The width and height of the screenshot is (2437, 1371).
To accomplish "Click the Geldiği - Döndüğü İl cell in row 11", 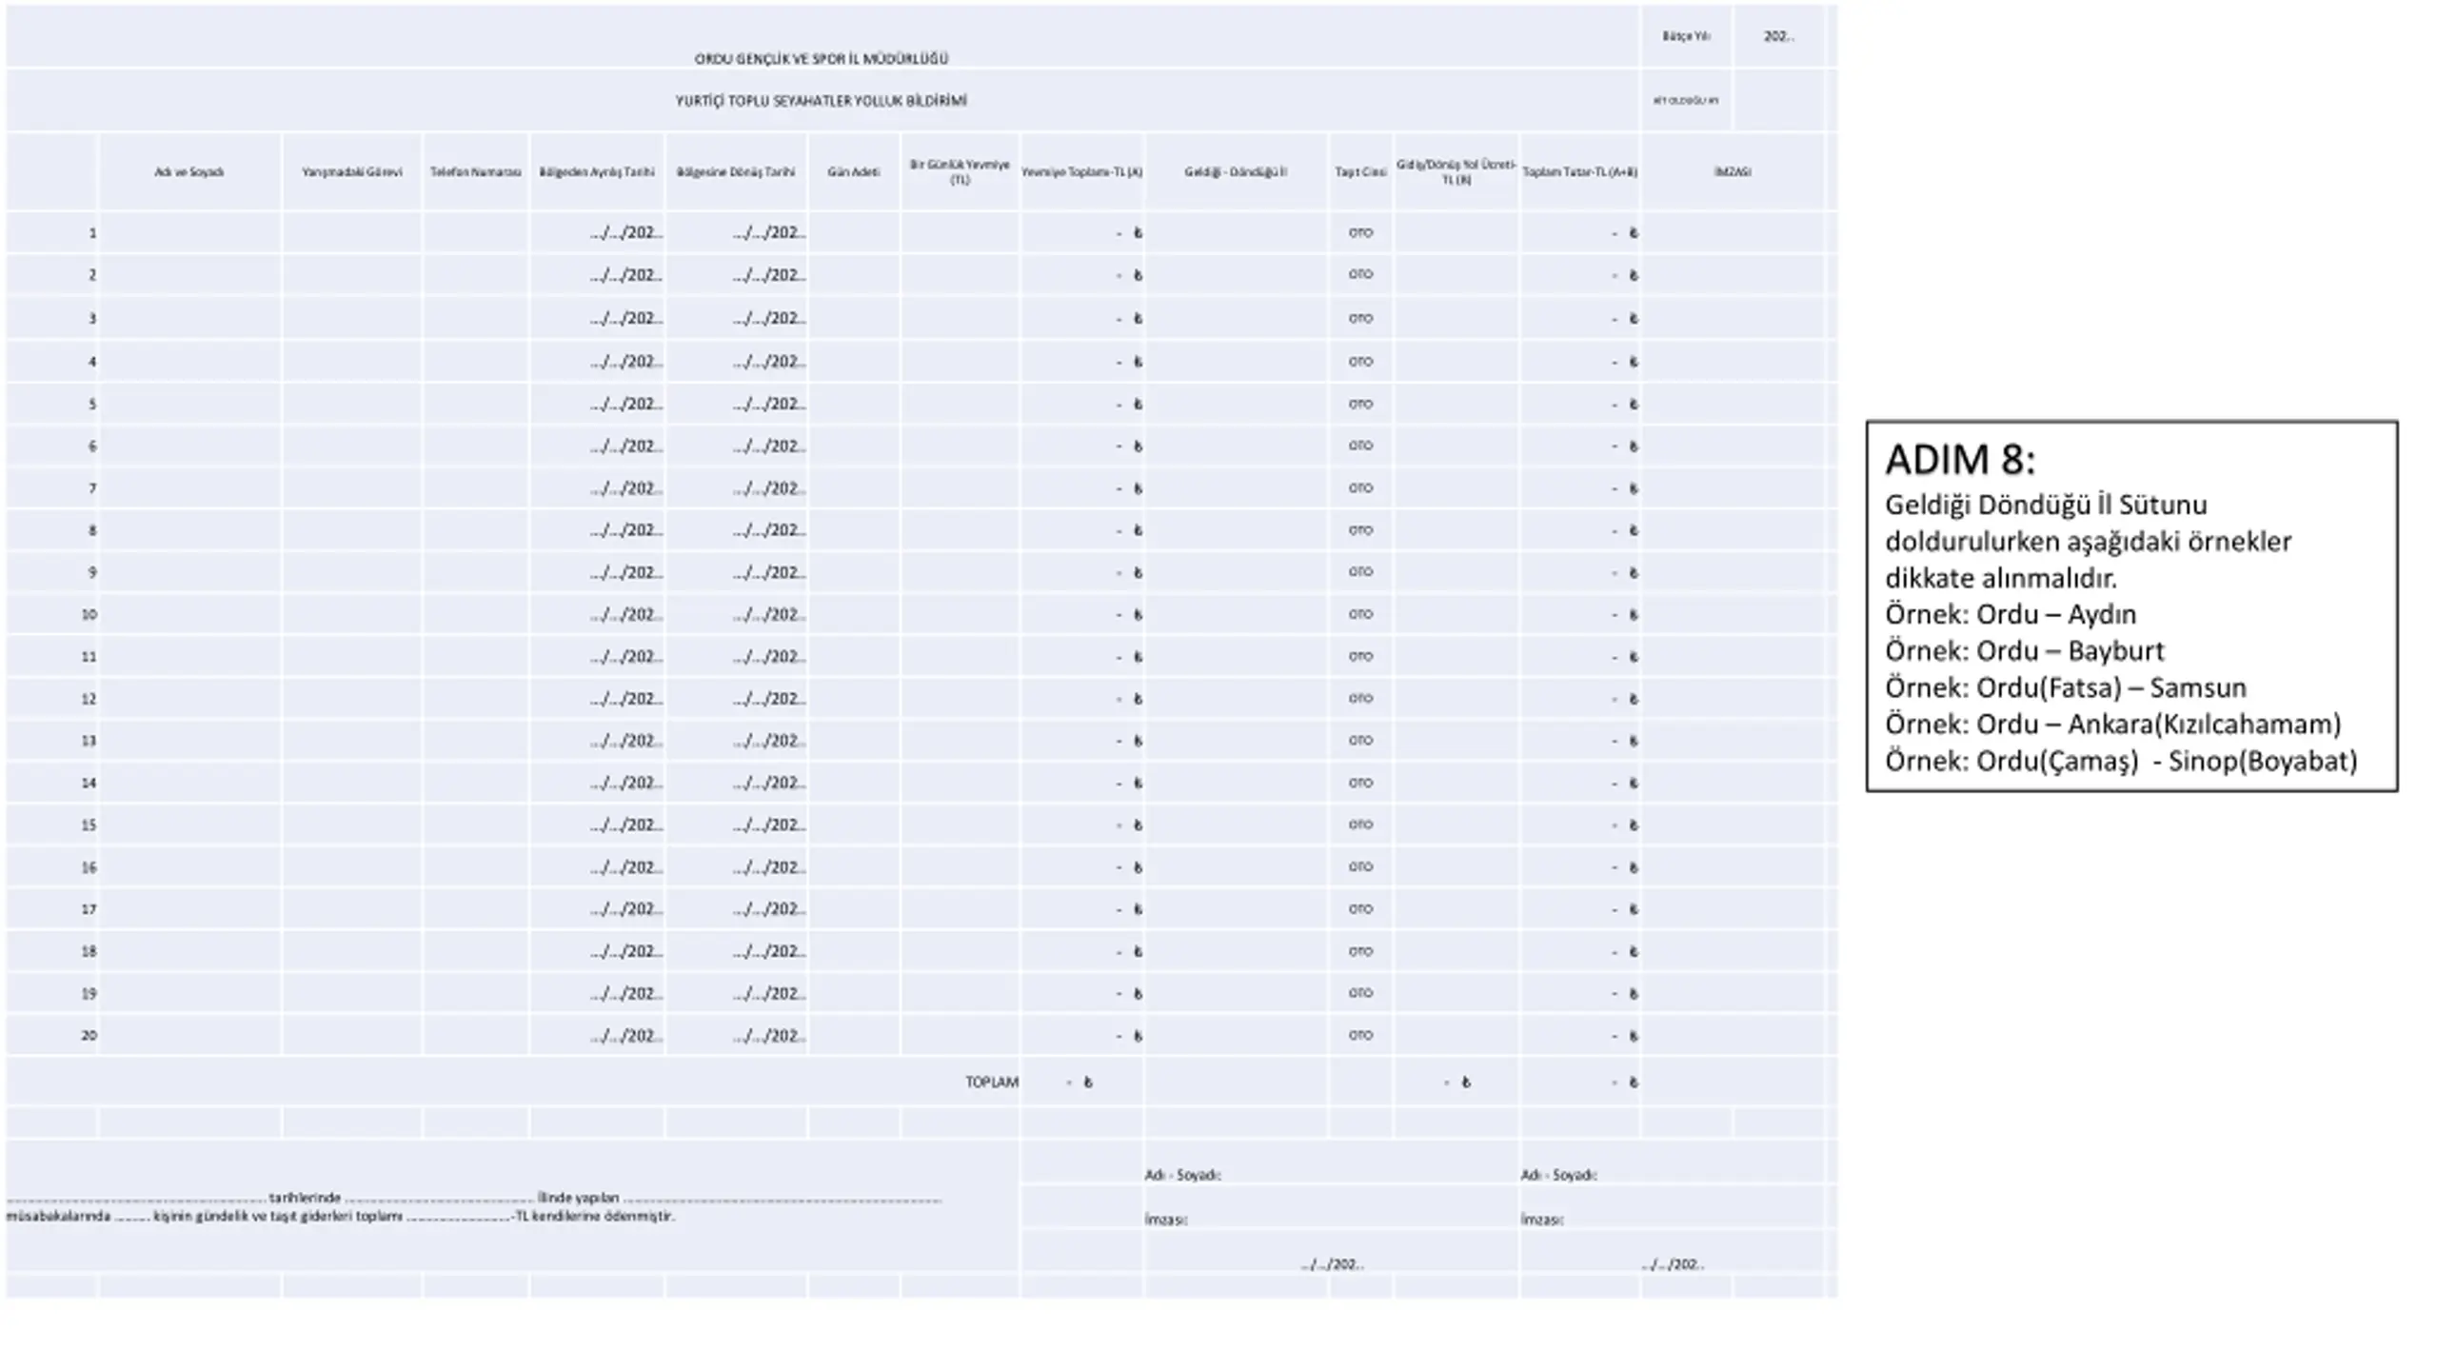I will tap(1236, 656).
